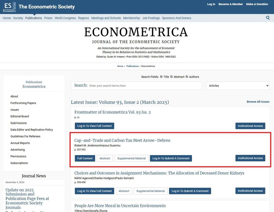Click Institutional Access for Cap-and-Trade article
Image resolution: width=274 pixels, height=212 pixels.
tap(250, 158)
